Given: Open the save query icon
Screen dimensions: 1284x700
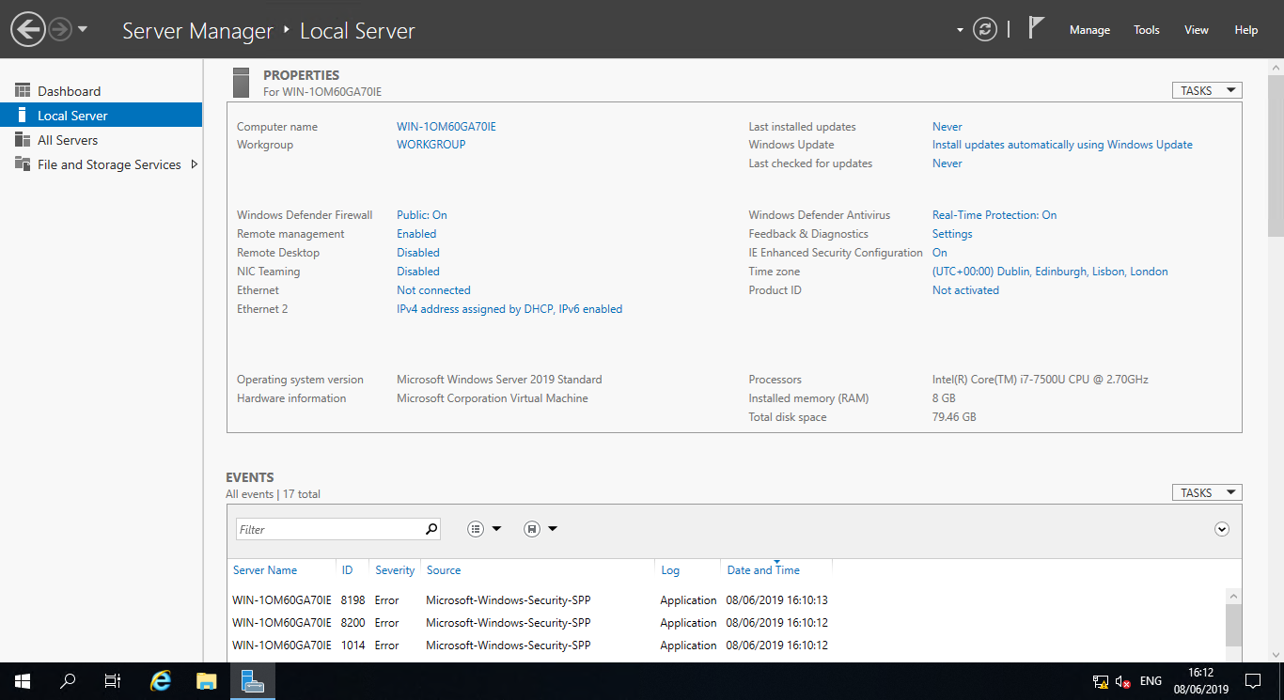Looking at the screenshot, I should pyautogui.click(x=532, y=529).
